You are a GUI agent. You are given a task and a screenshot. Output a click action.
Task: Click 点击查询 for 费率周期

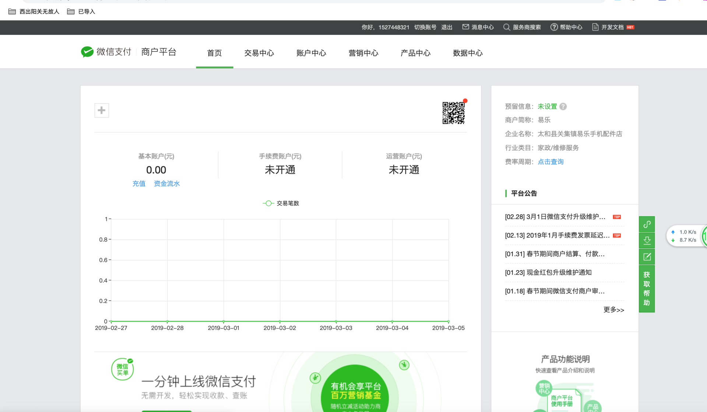(551, 162)
